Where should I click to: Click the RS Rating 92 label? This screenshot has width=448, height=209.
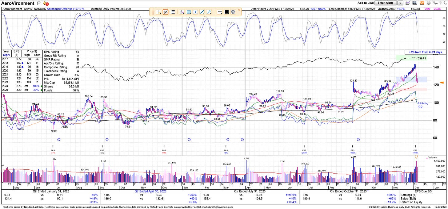tap(422, 105)
